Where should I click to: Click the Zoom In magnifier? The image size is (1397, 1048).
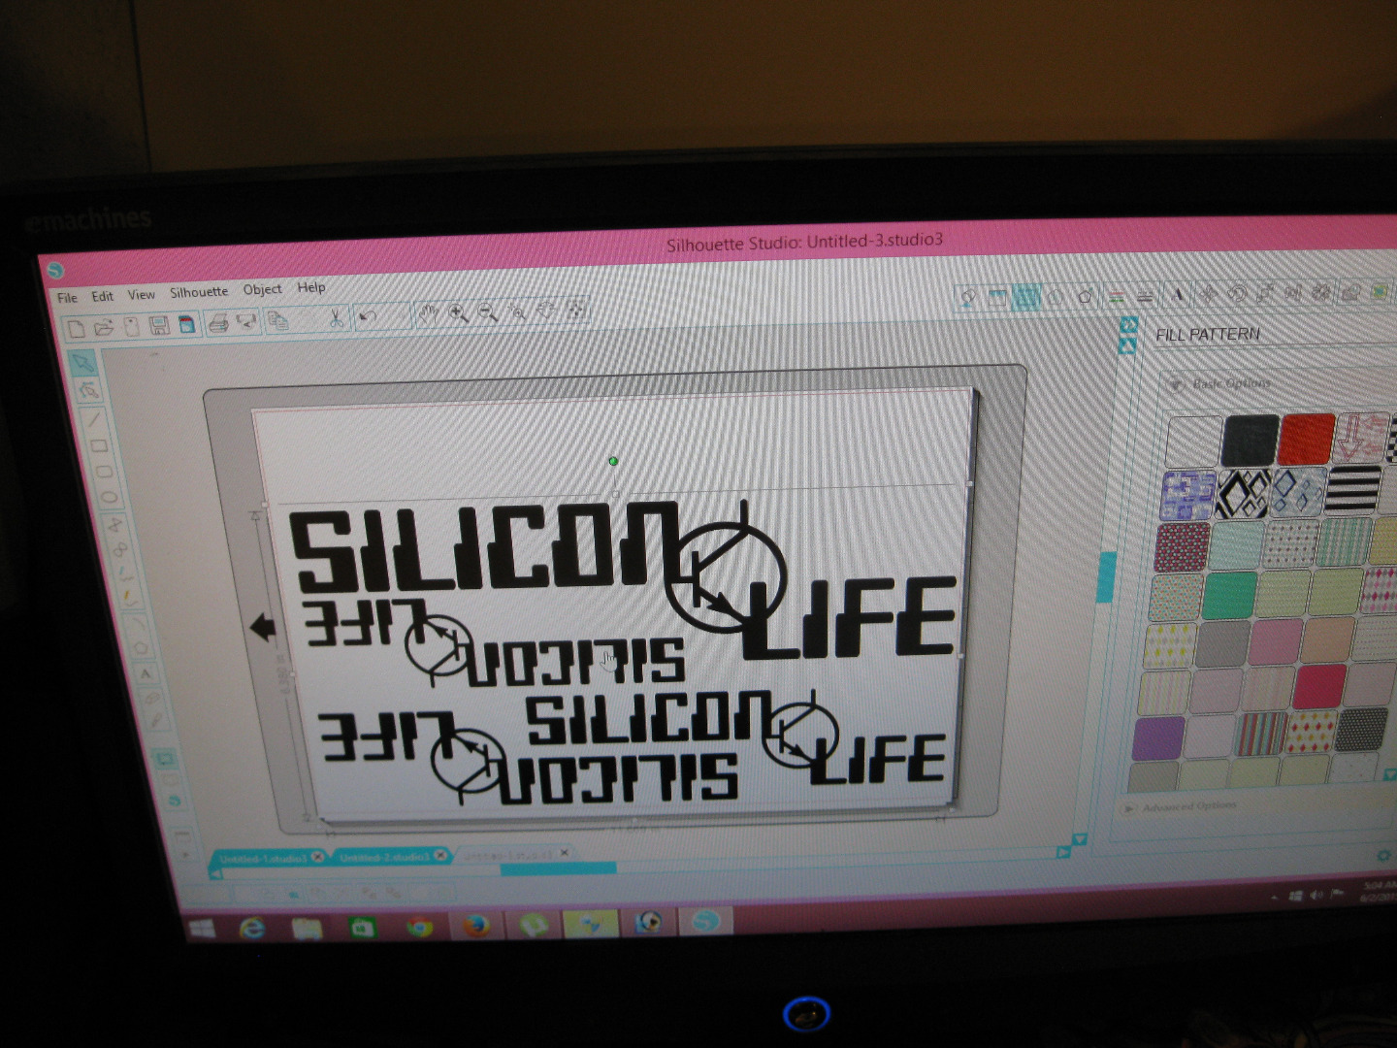click(x=458, y=313)
